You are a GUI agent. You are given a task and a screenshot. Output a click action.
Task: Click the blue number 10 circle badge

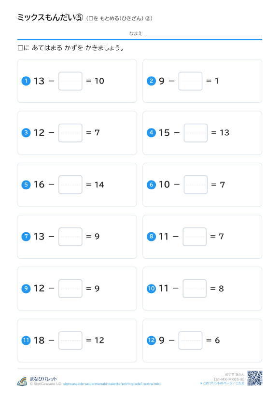(x=151, y=288)
